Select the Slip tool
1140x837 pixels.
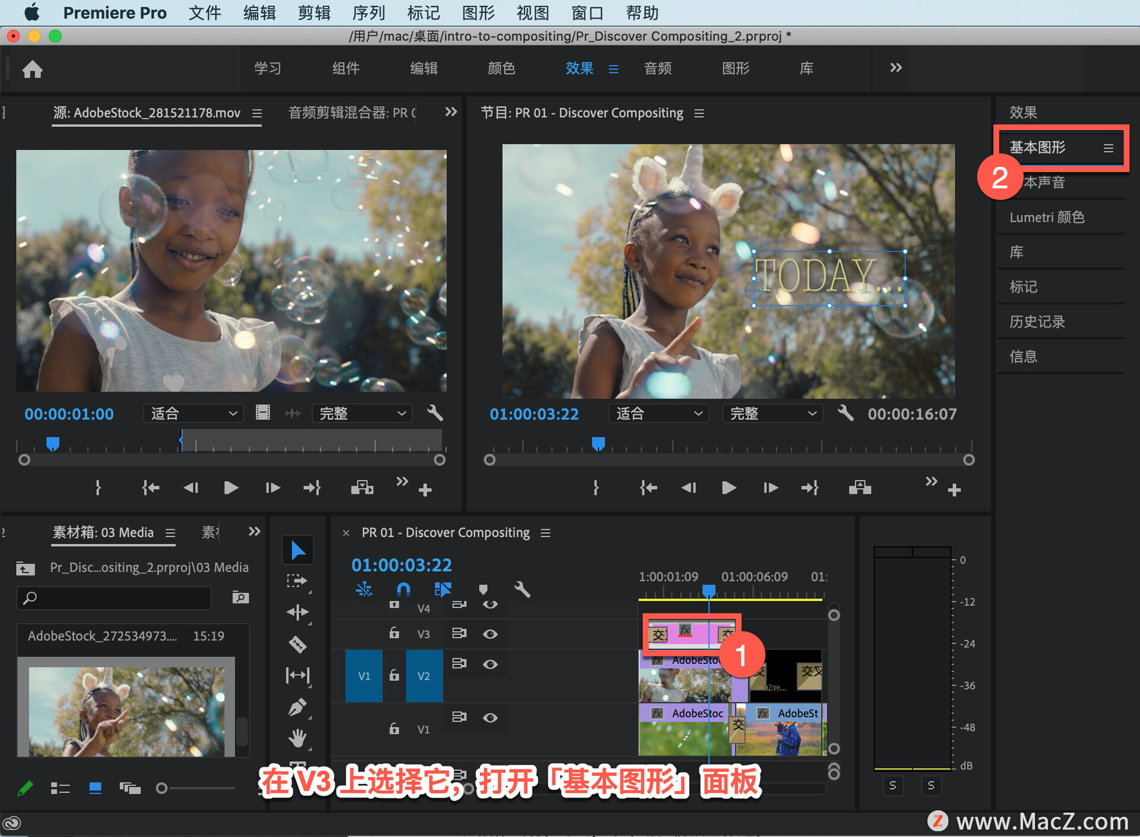pos(297,675)
